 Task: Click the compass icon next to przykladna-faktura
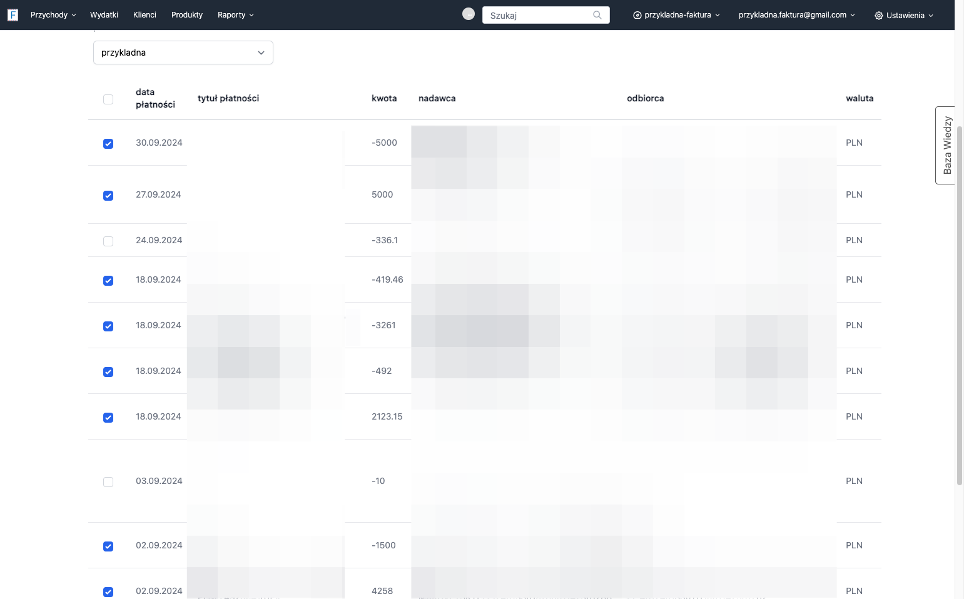pos(637,15)
